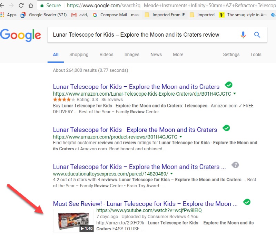Open the search Settings menu
This screenshot has width=276, height=240.
pyautogui.click(x=231, y=55)
